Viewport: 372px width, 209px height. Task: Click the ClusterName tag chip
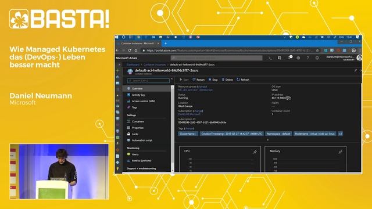click(188, 134)
